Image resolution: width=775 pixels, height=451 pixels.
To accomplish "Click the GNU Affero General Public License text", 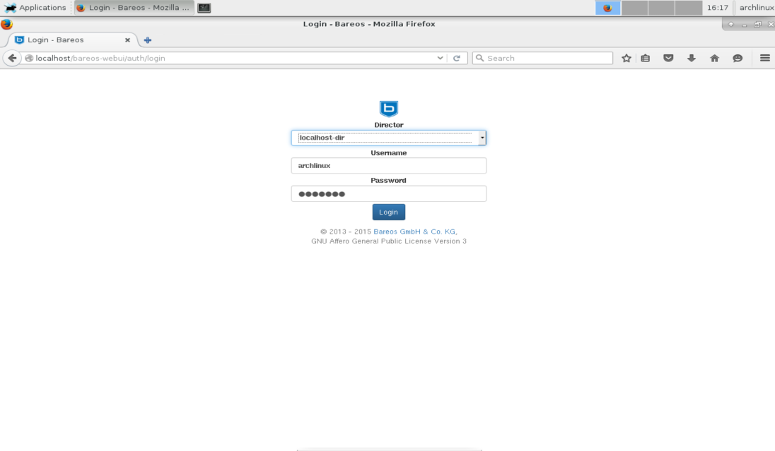I will click(389, 241).
